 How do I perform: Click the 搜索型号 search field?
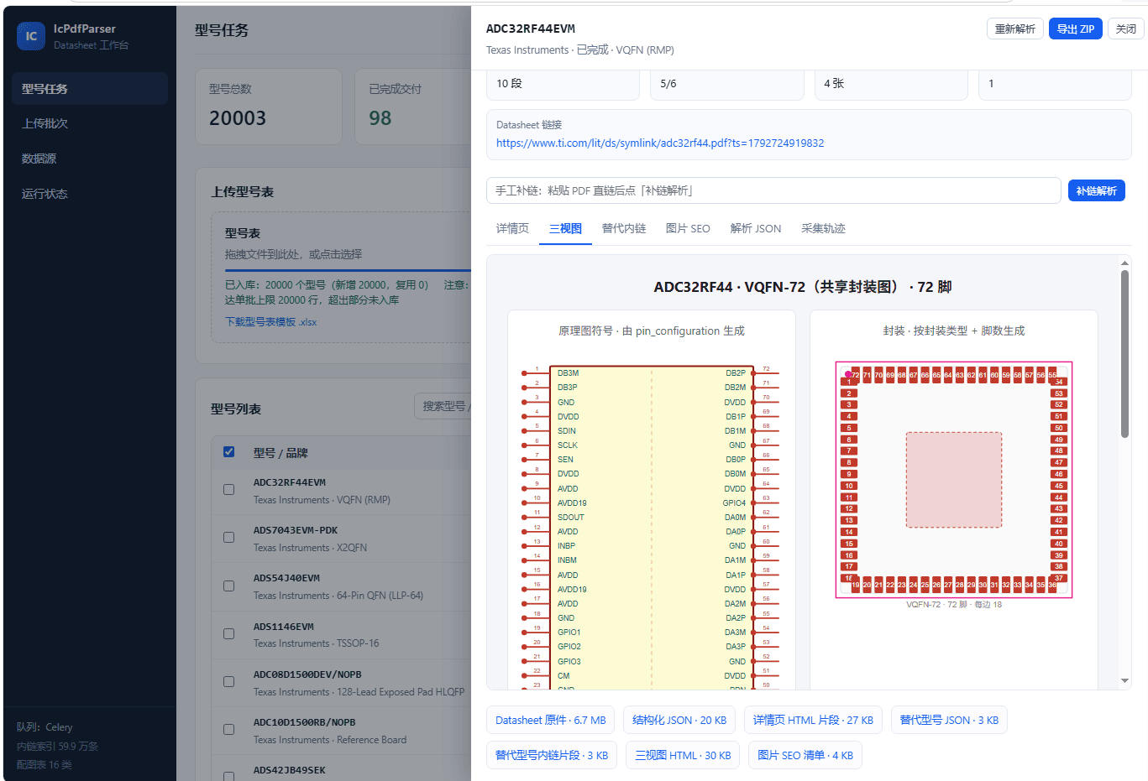coord(443,406)
